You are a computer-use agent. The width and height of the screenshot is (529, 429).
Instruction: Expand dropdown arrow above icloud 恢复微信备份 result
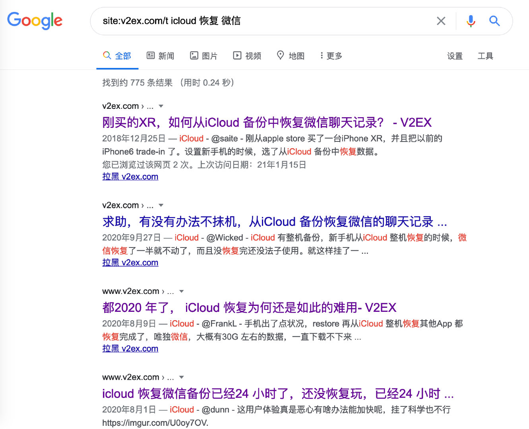pos(182,377)
